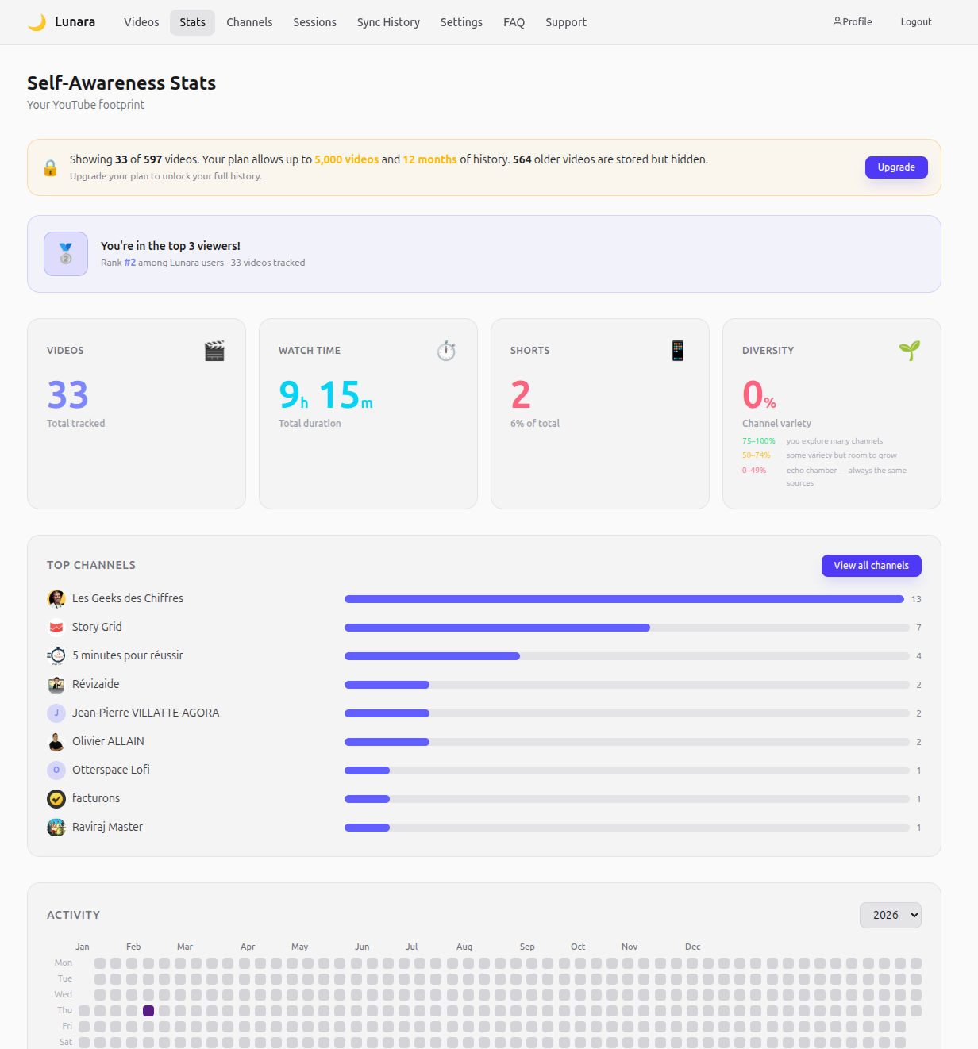Screen dimensions: 978x1049
Task: Click the lock icon in plan banner
Action: 50,167
